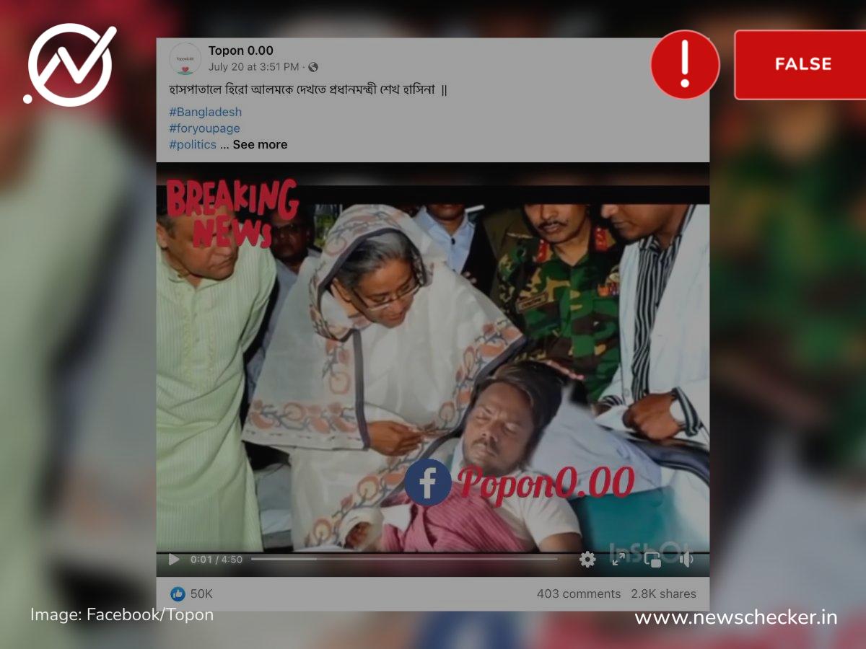Open the #politics hashtag

(x=193, y=144)
